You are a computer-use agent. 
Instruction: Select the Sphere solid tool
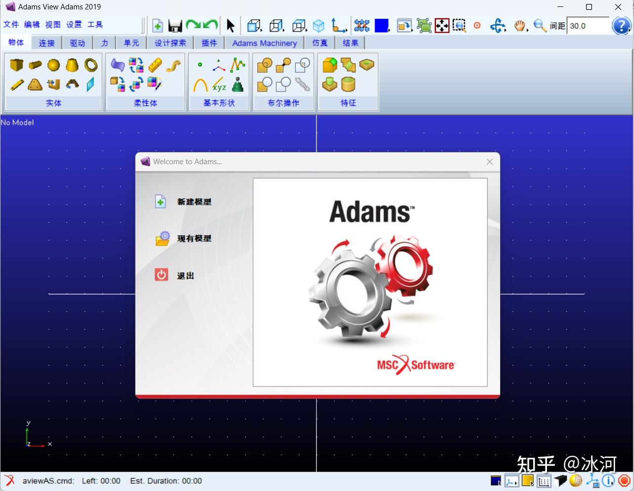click(x=53, y=65)
